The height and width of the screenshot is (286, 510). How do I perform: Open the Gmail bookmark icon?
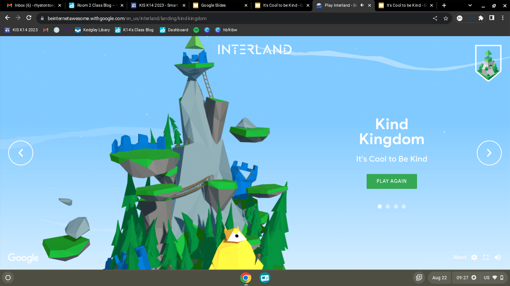click(46, 30)
